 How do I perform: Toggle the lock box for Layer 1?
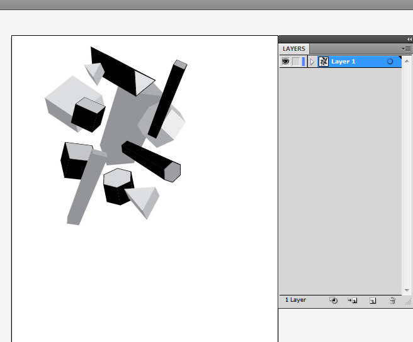(x=296, y=62)
